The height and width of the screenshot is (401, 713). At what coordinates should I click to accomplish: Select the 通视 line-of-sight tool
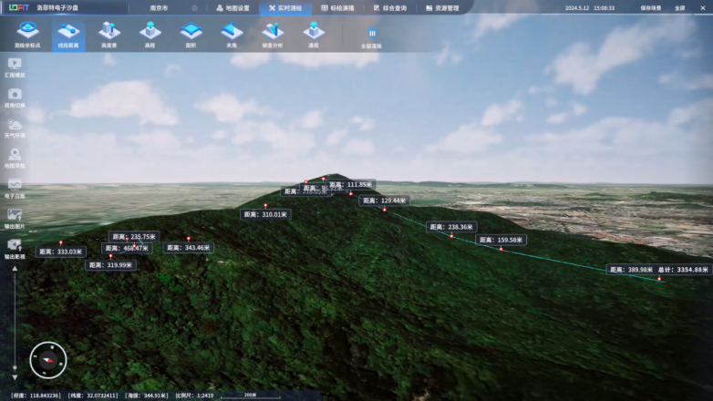point(314,34)
